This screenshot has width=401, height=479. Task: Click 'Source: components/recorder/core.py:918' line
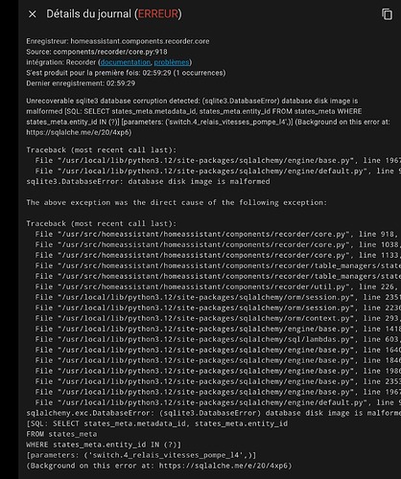coord(97,52)
